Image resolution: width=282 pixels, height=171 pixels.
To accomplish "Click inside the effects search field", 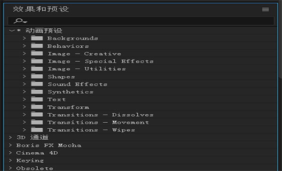I will [x=141, y=21].
